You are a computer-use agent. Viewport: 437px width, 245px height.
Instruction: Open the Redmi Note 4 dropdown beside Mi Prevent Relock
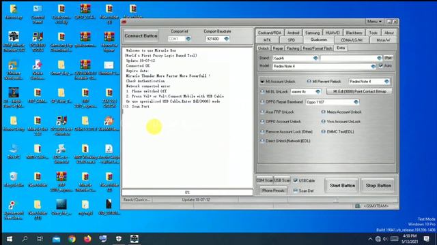tap(386, 82)
